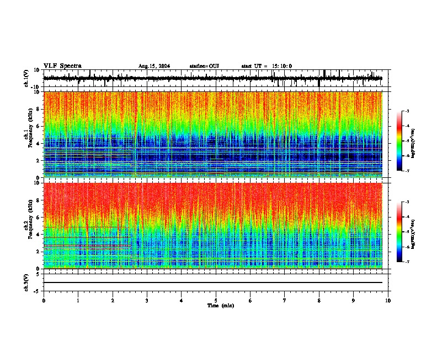437x337 pixels.
Task: Click time axis tick label "7"
Action: tap(285, 301)
